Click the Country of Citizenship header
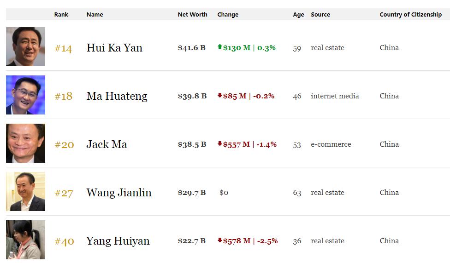This screenshot has width=450, height=263. coord(410,14)
